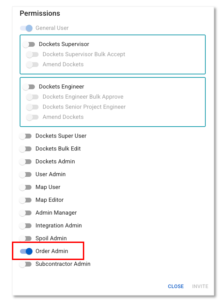The image size is (223, 303).
Task: Enable the Dockets Admin toggle
Action: (x=26, y=161)
